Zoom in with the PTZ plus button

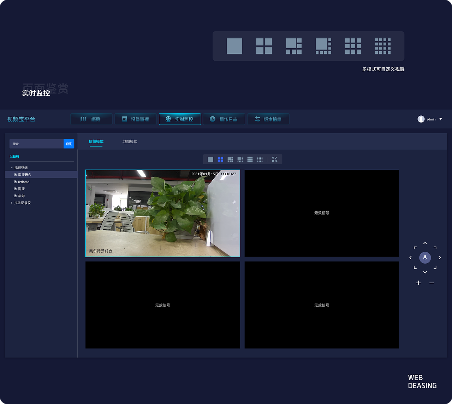(418, 283)
